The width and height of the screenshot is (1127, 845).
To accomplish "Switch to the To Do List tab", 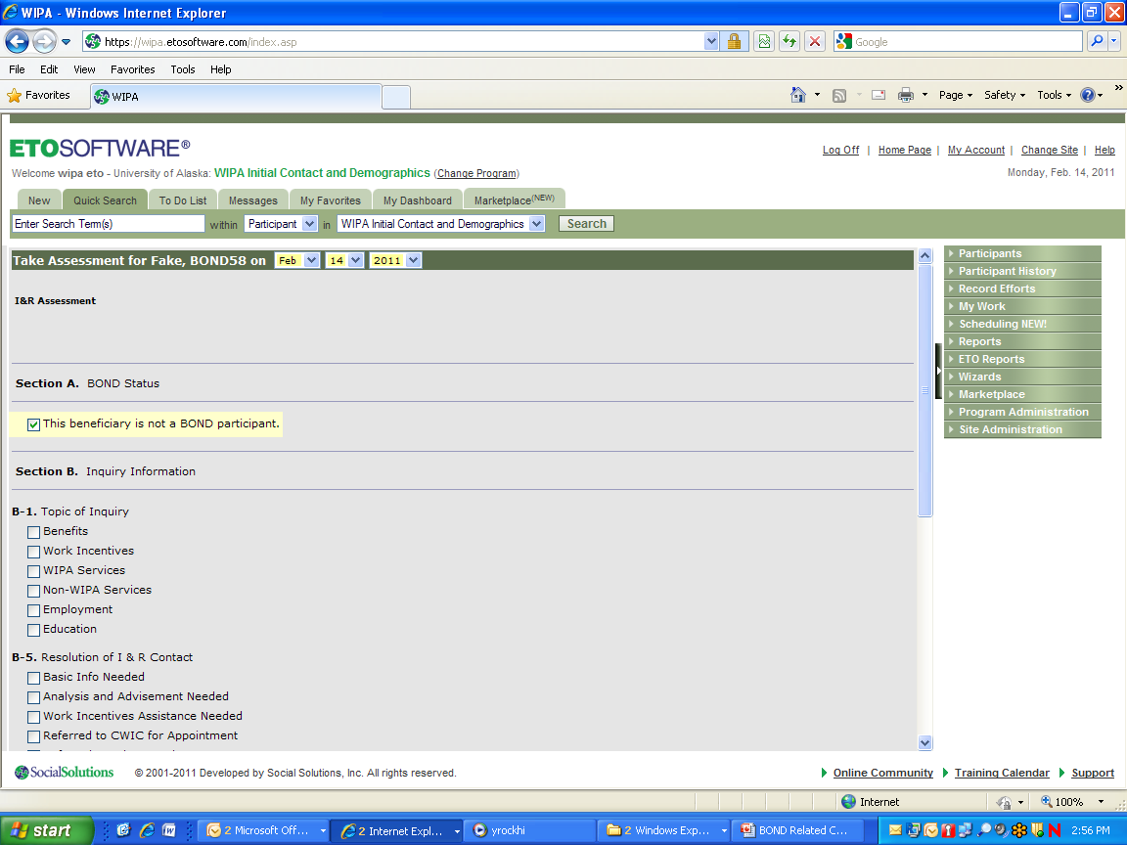I will pos(183,200).
